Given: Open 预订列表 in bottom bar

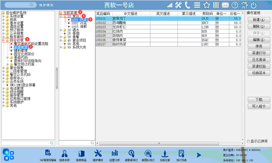Looking at the screenshot, I should pyautogui.click(x=181, y=156).
